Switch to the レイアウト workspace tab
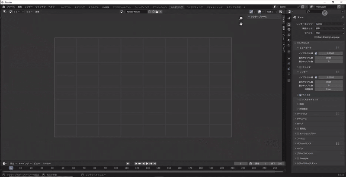The image size is (346, 177). coord(66,7)
